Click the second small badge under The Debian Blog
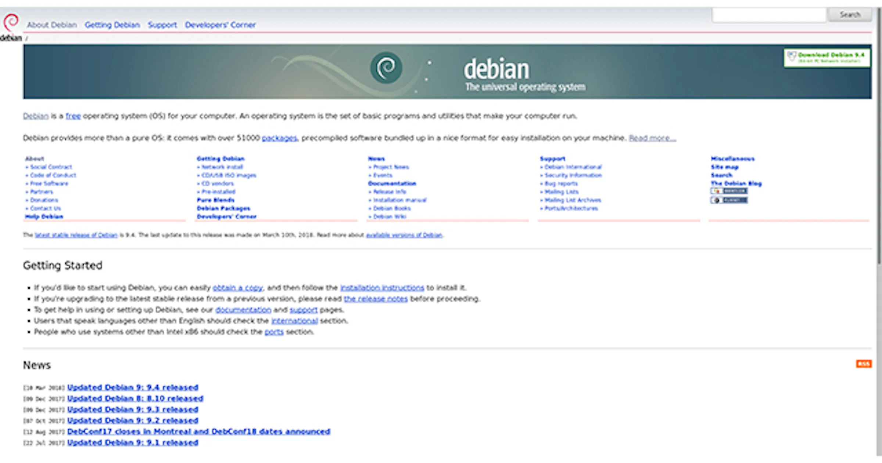Screen dimensions: 882x463 tap(729, 200)
